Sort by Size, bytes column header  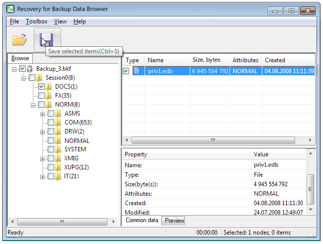[206, 60]
